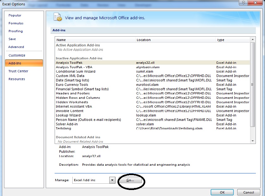Select Financial Symbol (Smart tag lists) row

click(153, 89)
